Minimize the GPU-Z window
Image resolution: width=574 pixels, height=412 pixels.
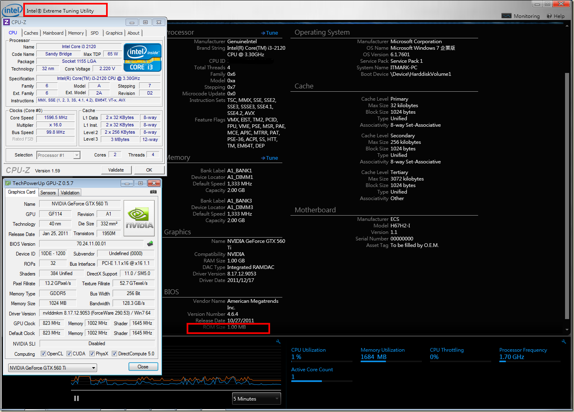(127, 183)
